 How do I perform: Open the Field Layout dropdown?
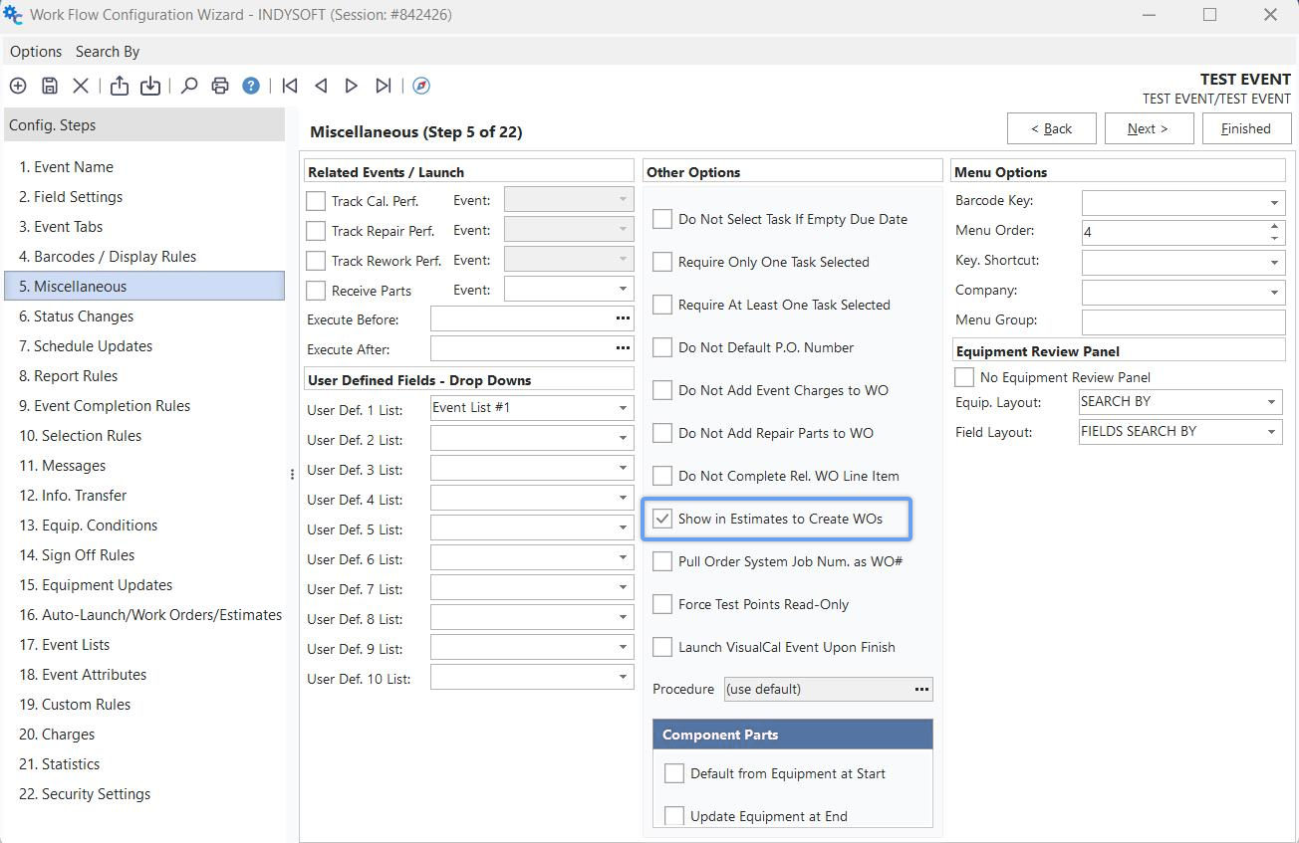(1272, 432)
